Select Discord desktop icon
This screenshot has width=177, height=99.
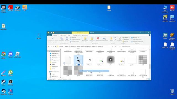click(x=11, y=55)
